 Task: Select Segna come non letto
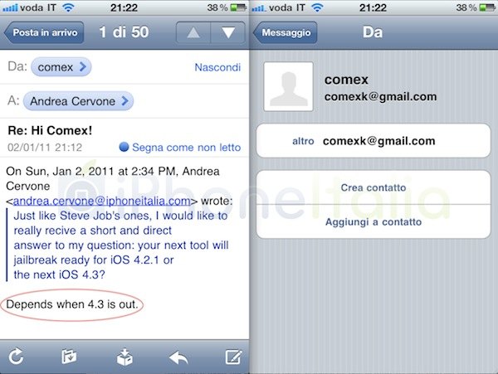click(187, 147)
